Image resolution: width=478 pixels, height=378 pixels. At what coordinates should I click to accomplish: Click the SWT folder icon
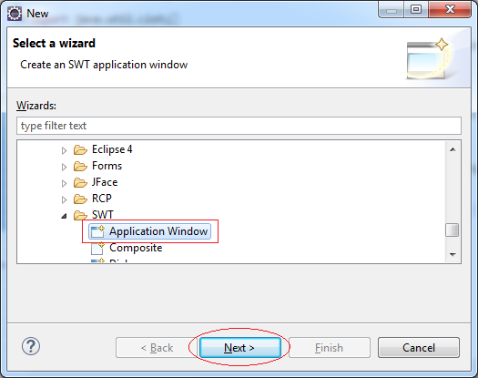click(80, 215)
